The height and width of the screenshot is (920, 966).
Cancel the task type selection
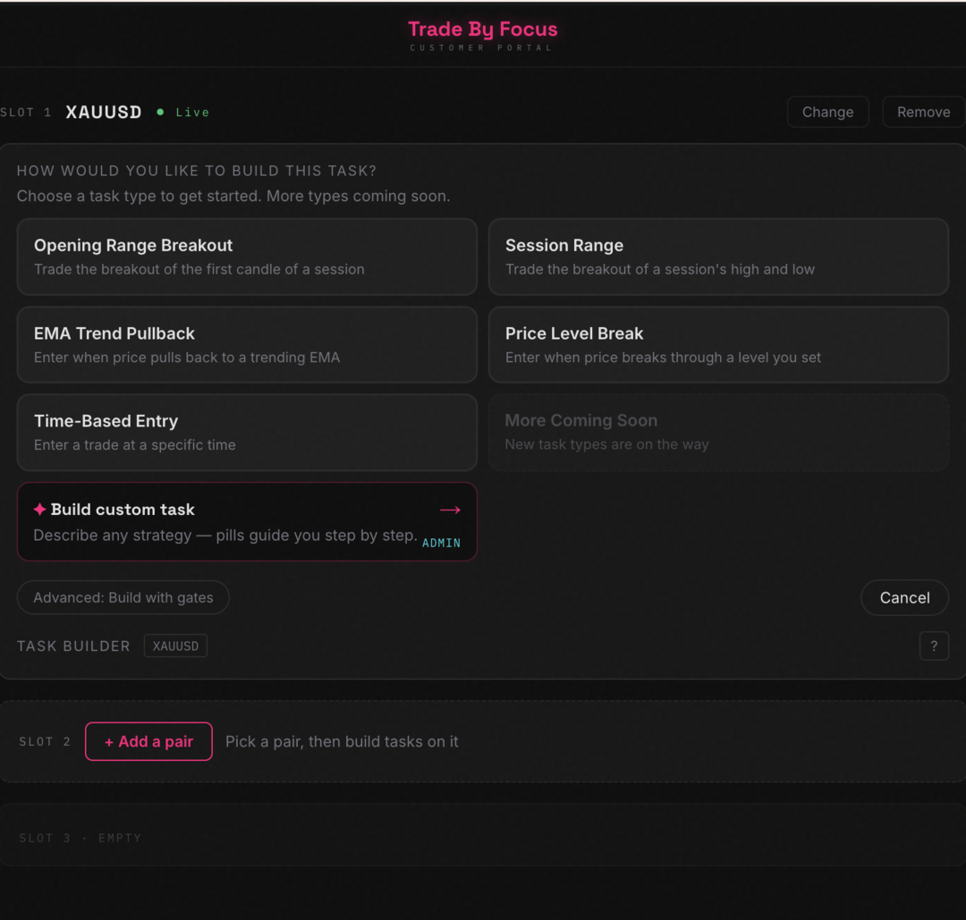(x=903, y=597)
